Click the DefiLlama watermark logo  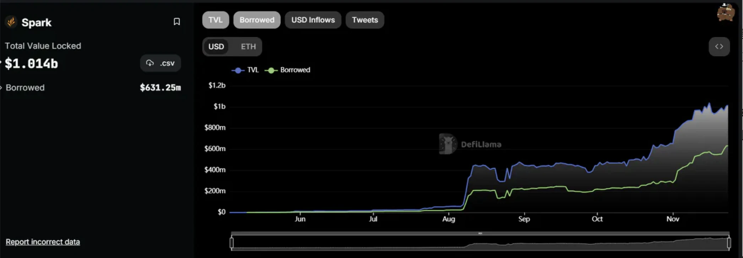pos(448,144)
